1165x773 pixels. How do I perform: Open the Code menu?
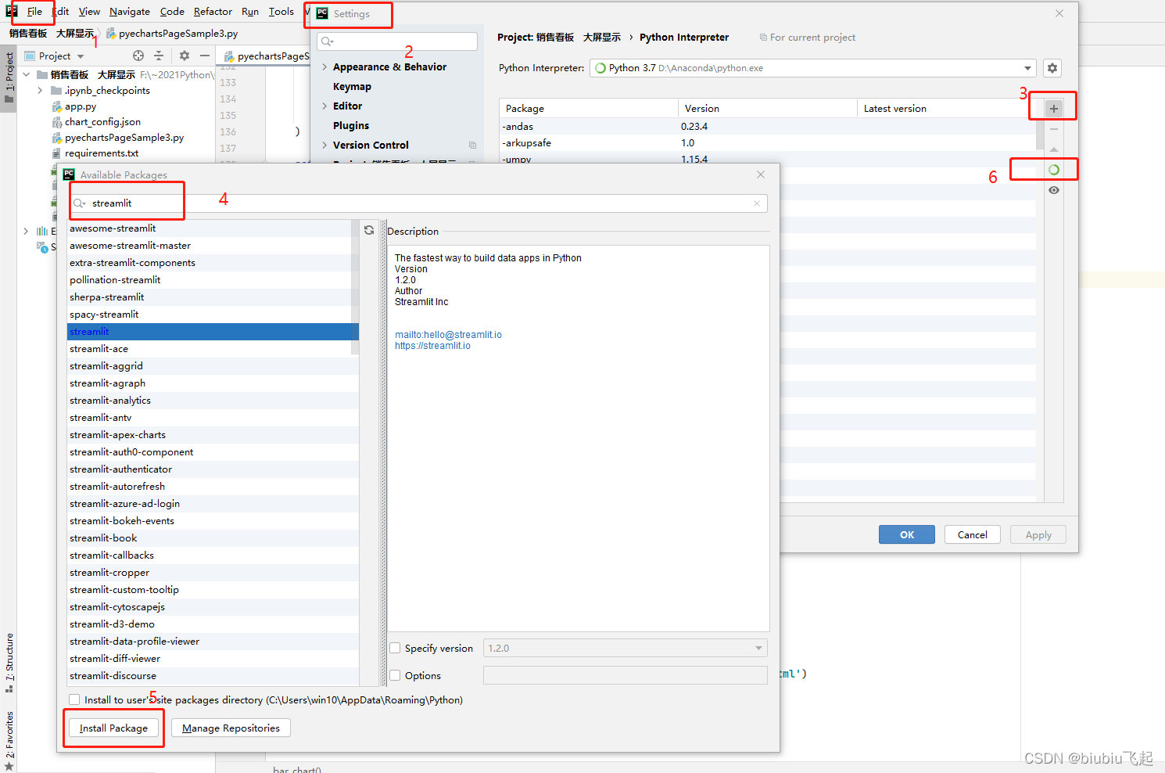coord(172,12)
